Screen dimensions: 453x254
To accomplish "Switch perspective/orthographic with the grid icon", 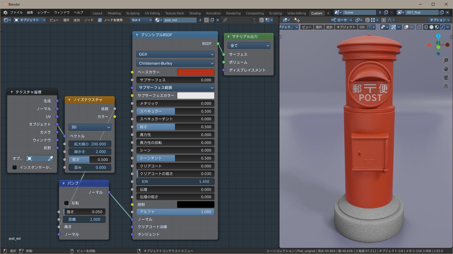I will coord(446,86).
